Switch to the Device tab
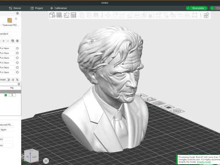This screenshot has height=165, width=220. pyautogui.click(x=15, y=8)
